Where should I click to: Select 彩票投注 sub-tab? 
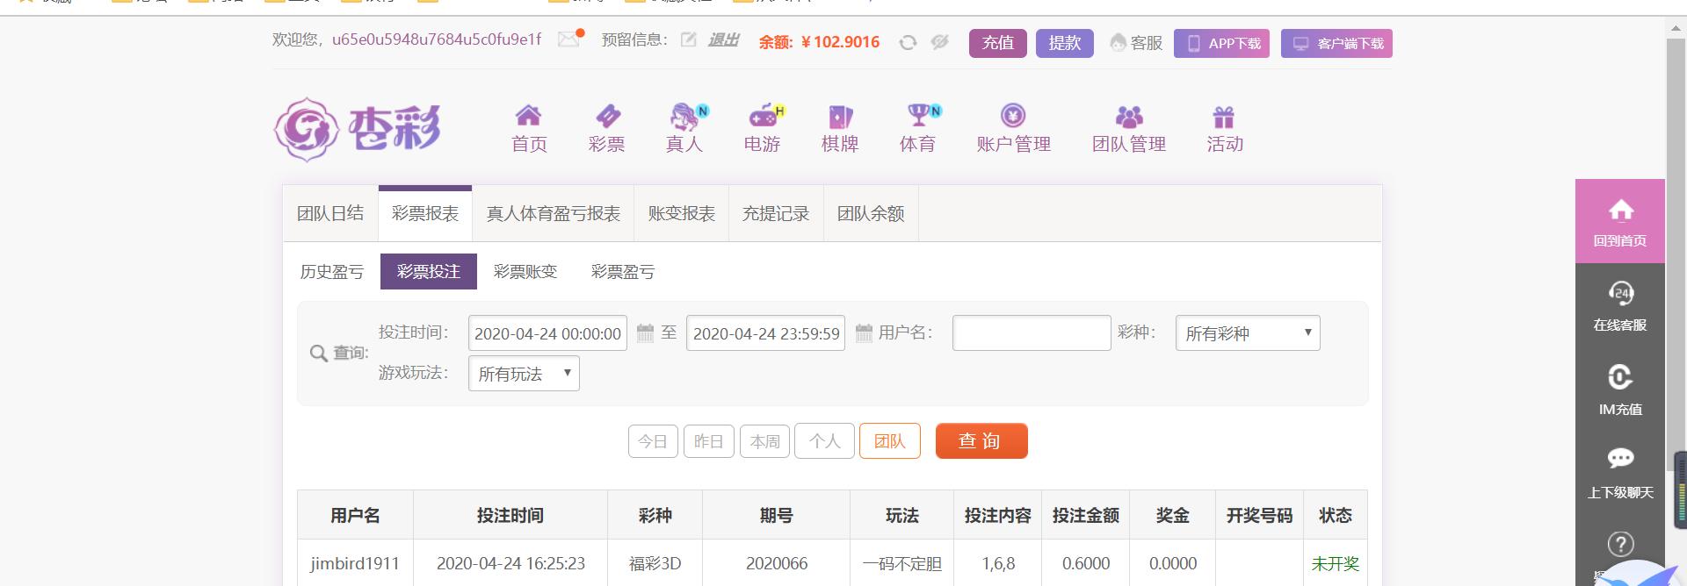click(x=429, y=272)
